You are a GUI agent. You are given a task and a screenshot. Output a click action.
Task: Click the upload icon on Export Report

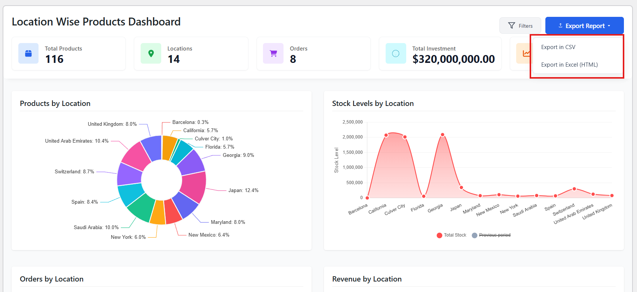pos(560,26)
